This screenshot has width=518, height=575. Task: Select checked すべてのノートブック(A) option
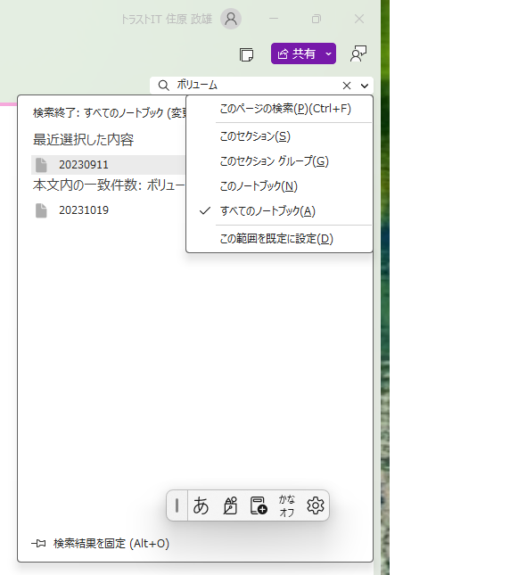[280, 211]
